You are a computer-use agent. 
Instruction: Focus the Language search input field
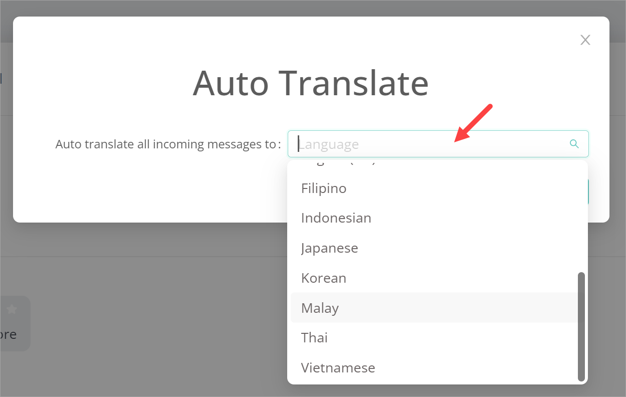pos(438,144)
